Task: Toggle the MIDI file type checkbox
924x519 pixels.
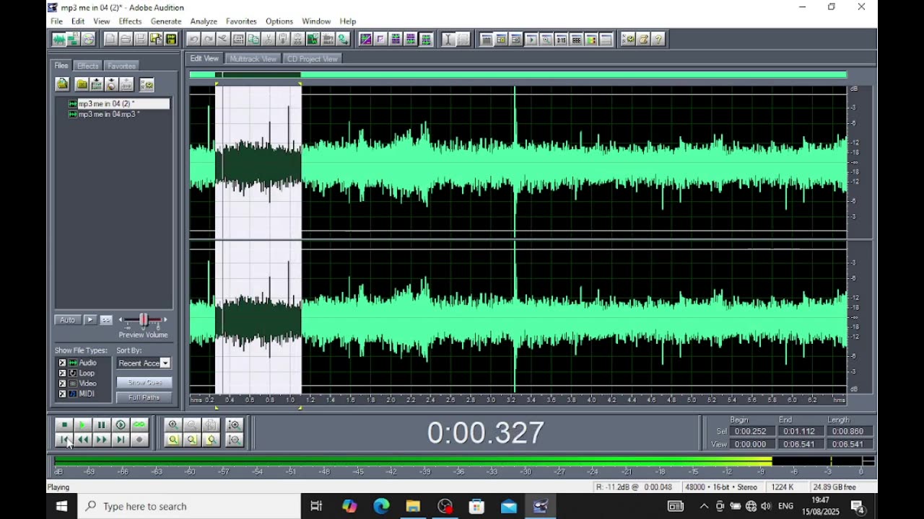Action: 62,394
